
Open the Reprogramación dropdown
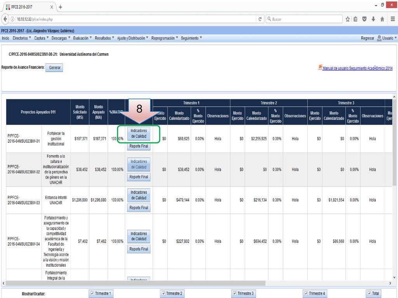(x=165, y=38)
